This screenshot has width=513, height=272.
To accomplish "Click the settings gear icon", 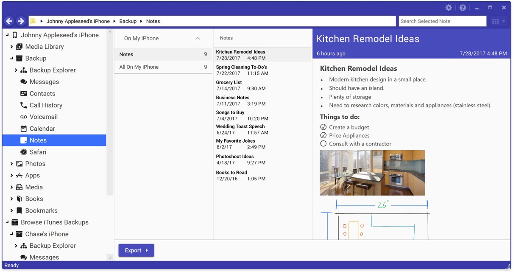I will (x=449, y=8).
